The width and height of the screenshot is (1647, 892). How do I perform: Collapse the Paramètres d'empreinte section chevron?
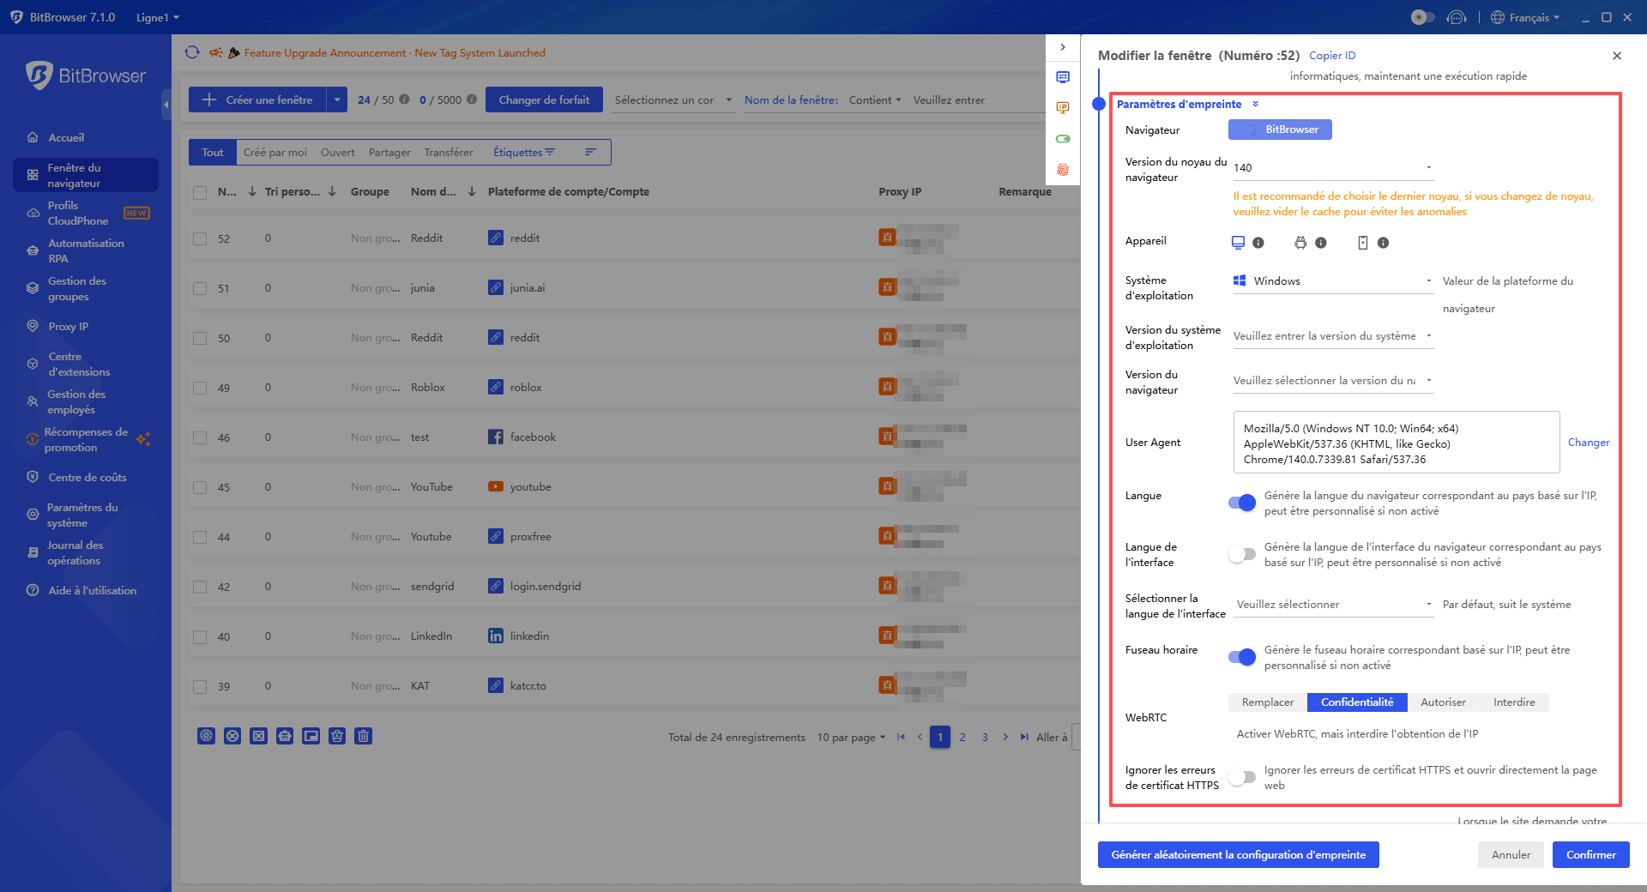pos(1256,103)
